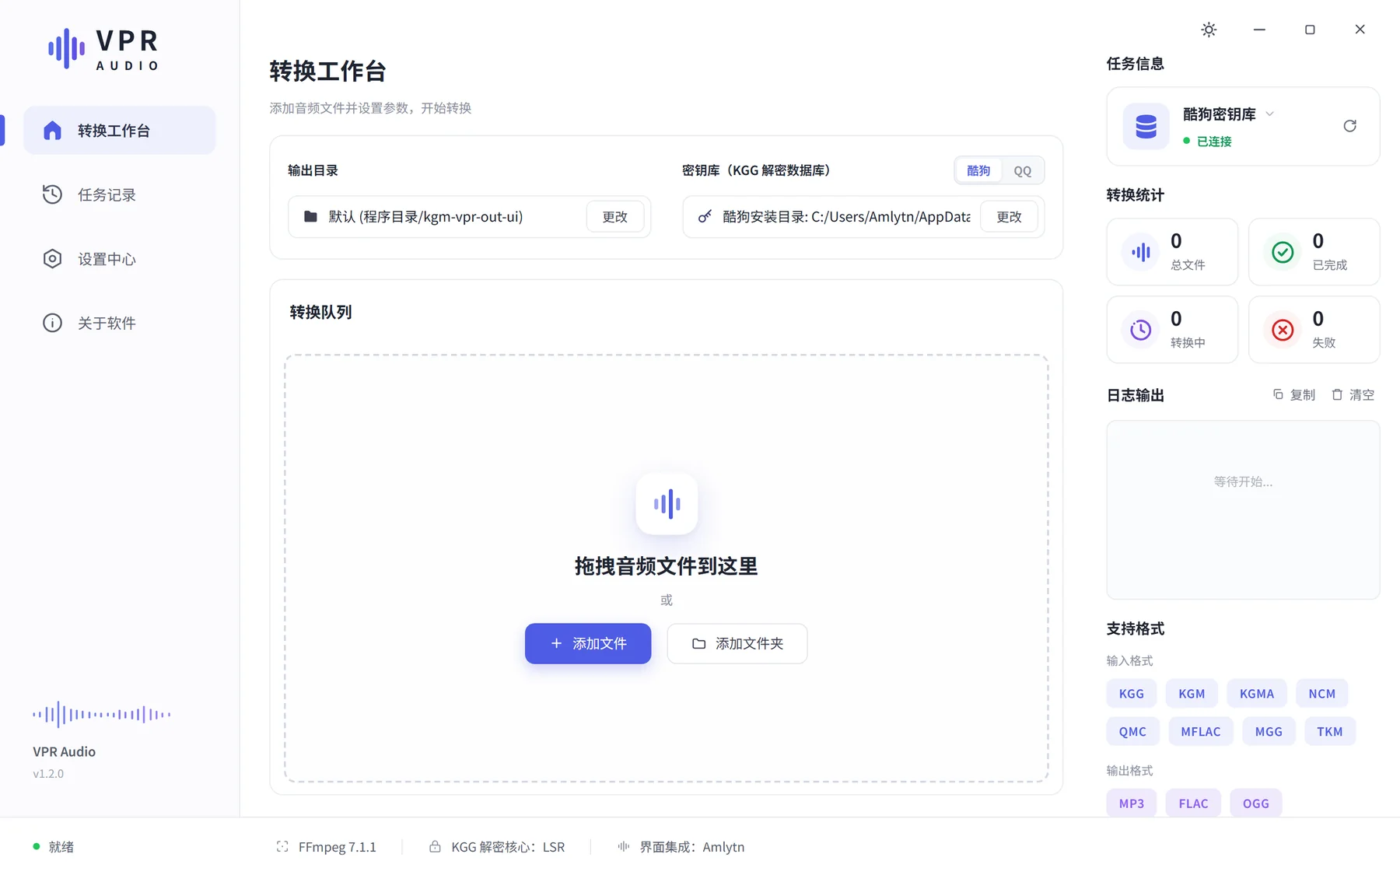Expand the 酷狗密钥库 dropdown chevron
This screenshot has width=1400, height=875.
pos(1270,114)
